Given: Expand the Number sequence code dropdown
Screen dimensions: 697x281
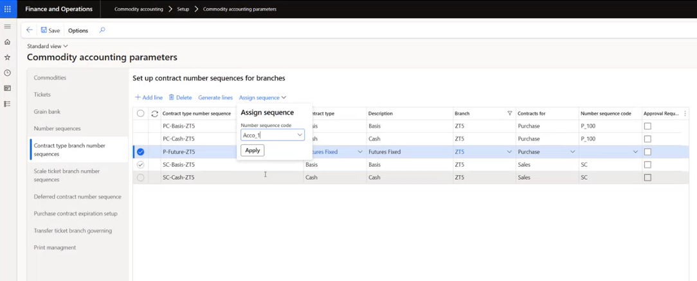Looking at the screenshot, I should coord(300,135).
